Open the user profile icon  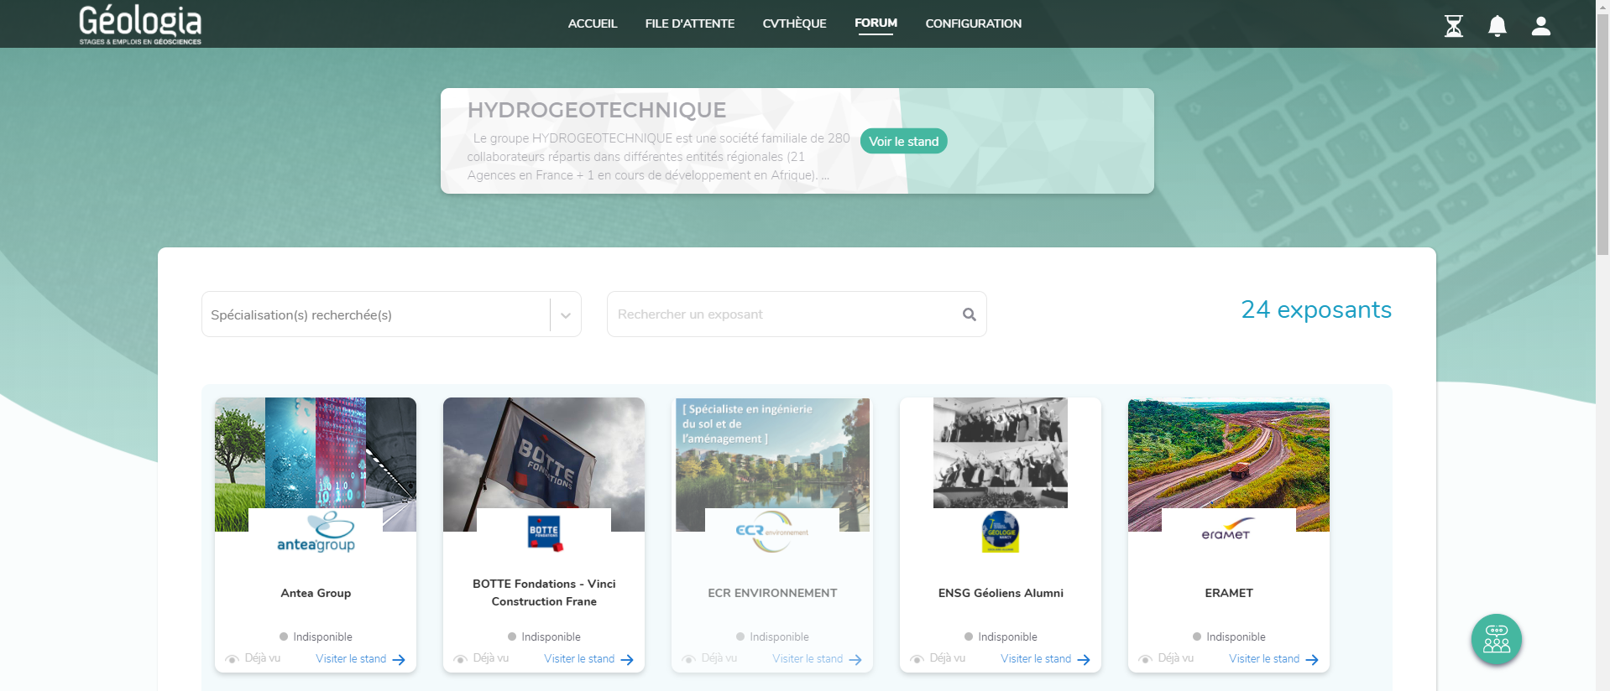tap(1540, 26)
